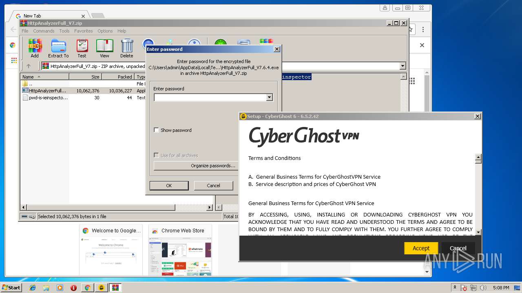Run the Test archive tool
Viewport: 522px width, 293px height.
point(82,48)
